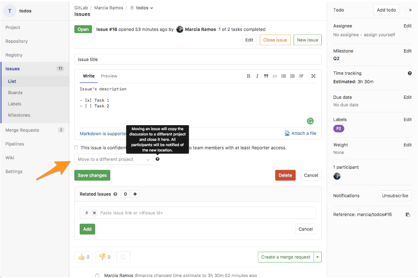Click the bold formatting icon

(248, 76)
